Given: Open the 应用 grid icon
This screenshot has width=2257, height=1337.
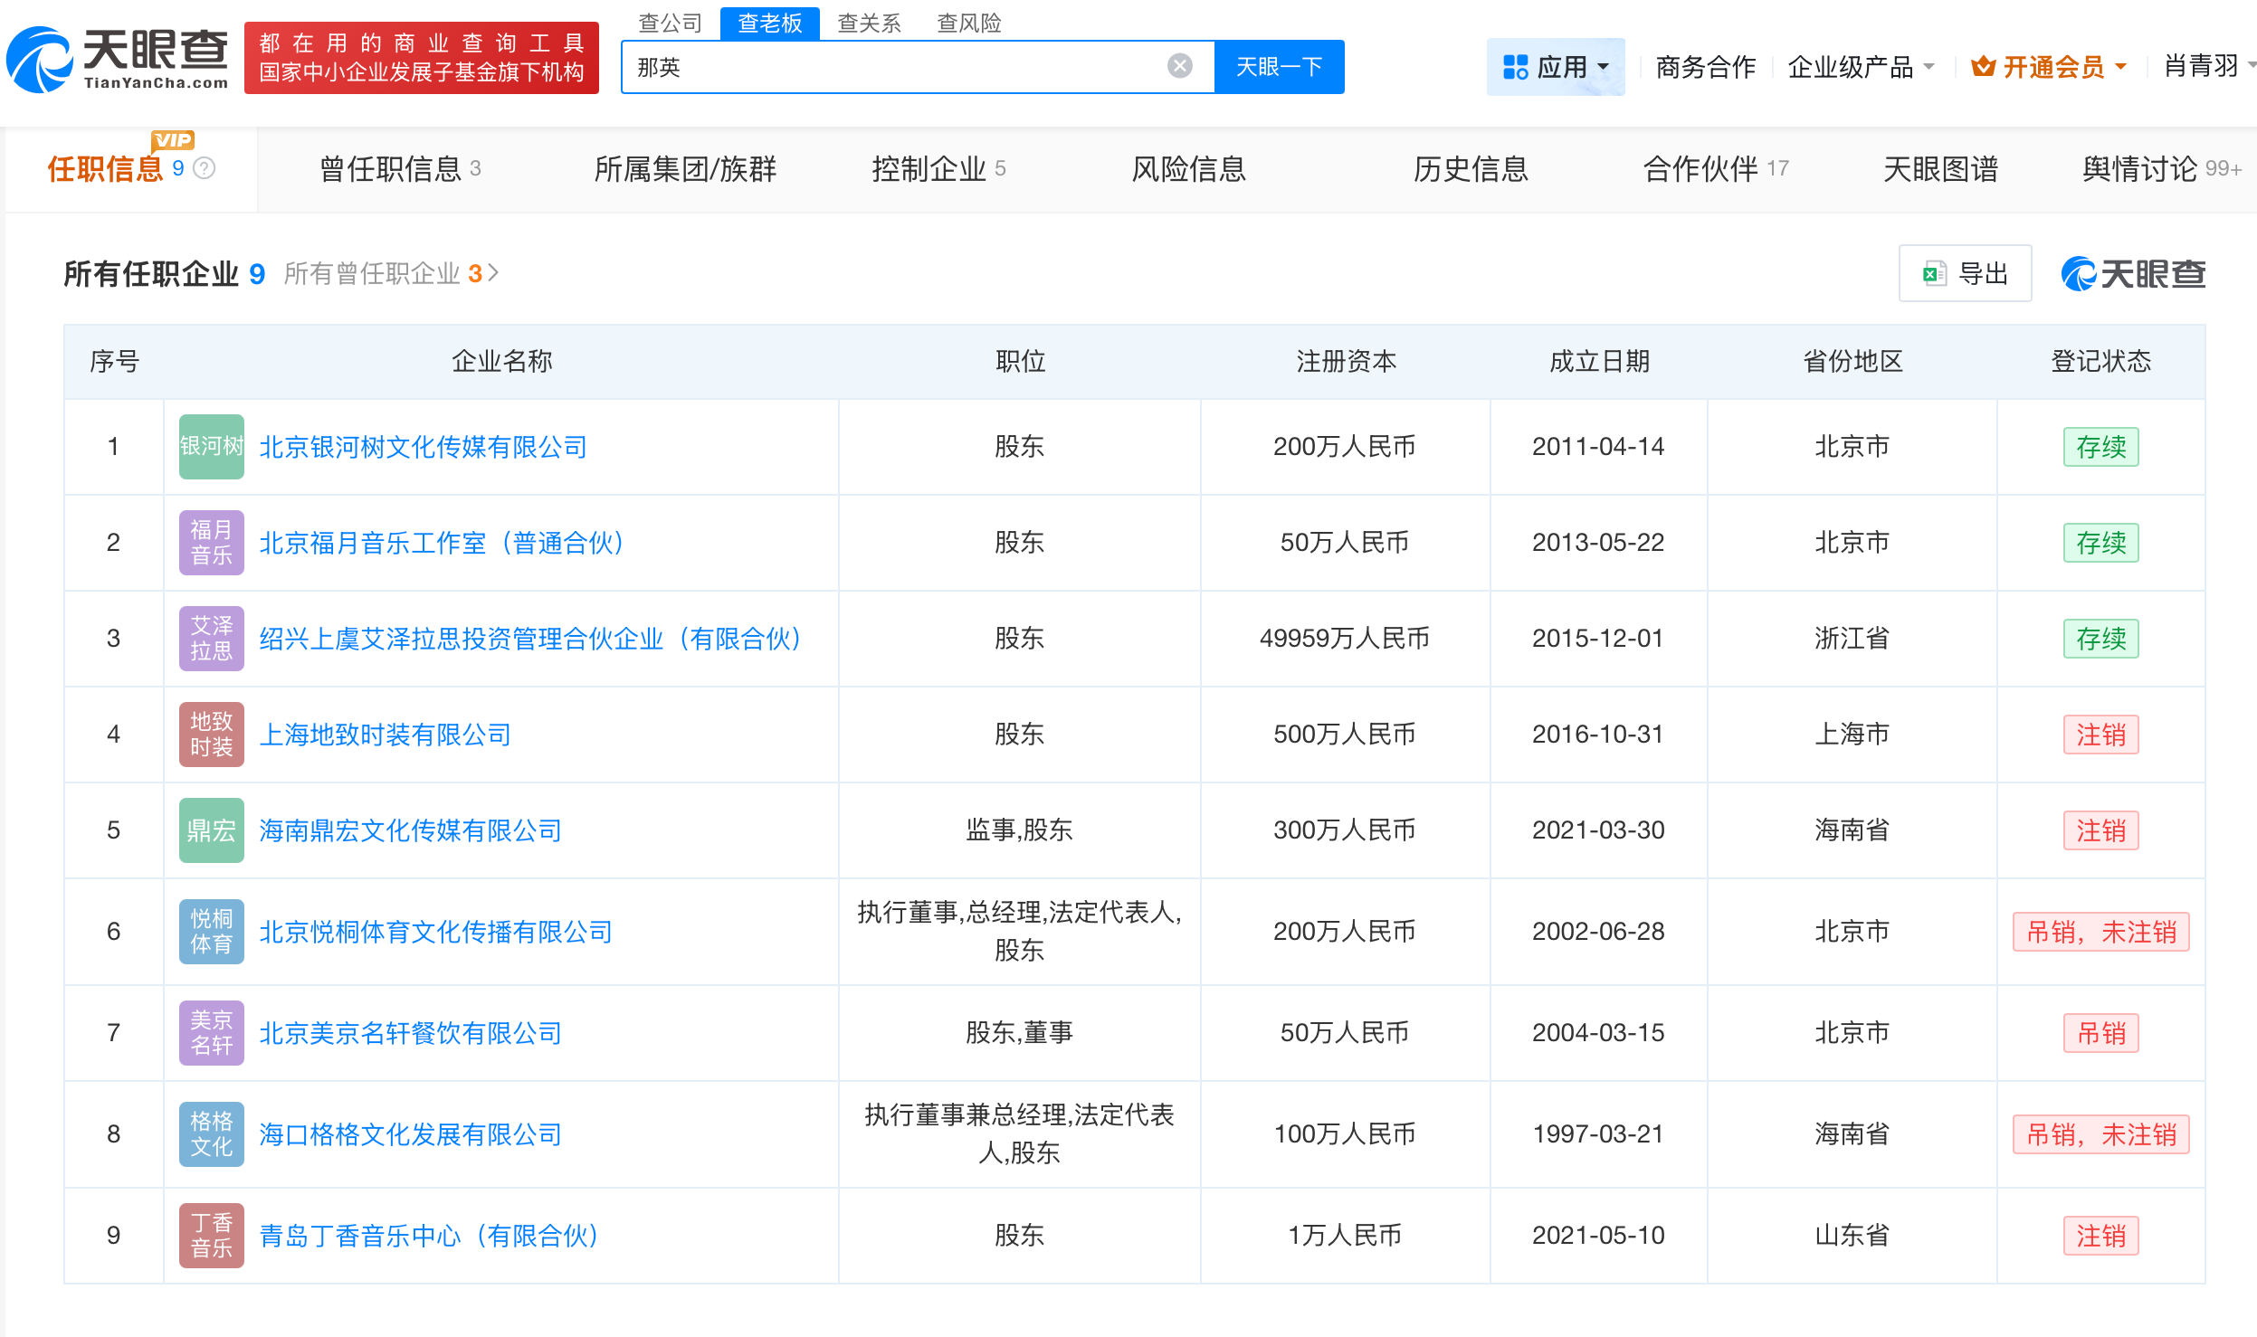Looking at the screenshot, I should [x=1517, y=66].
